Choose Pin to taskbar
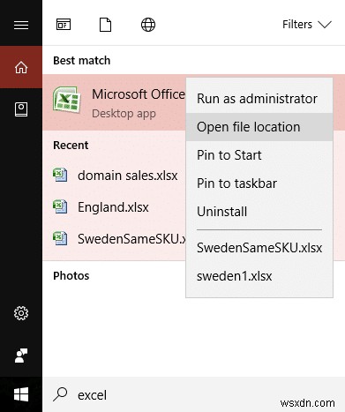The height and width of the screenshot is (412, 345). 259,184
